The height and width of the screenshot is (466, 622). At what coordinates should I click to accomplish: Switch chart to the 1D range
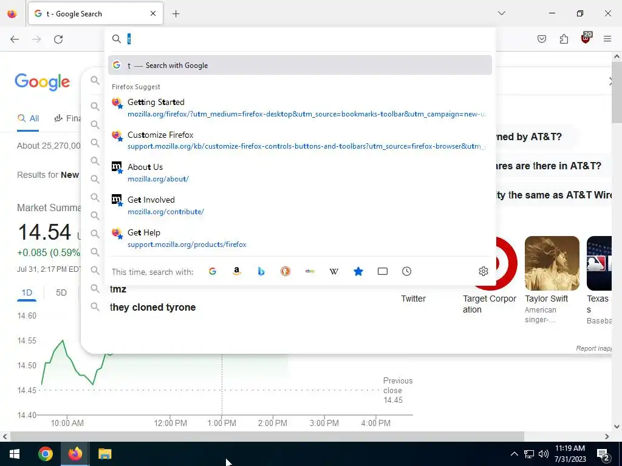tap(27, 293)
